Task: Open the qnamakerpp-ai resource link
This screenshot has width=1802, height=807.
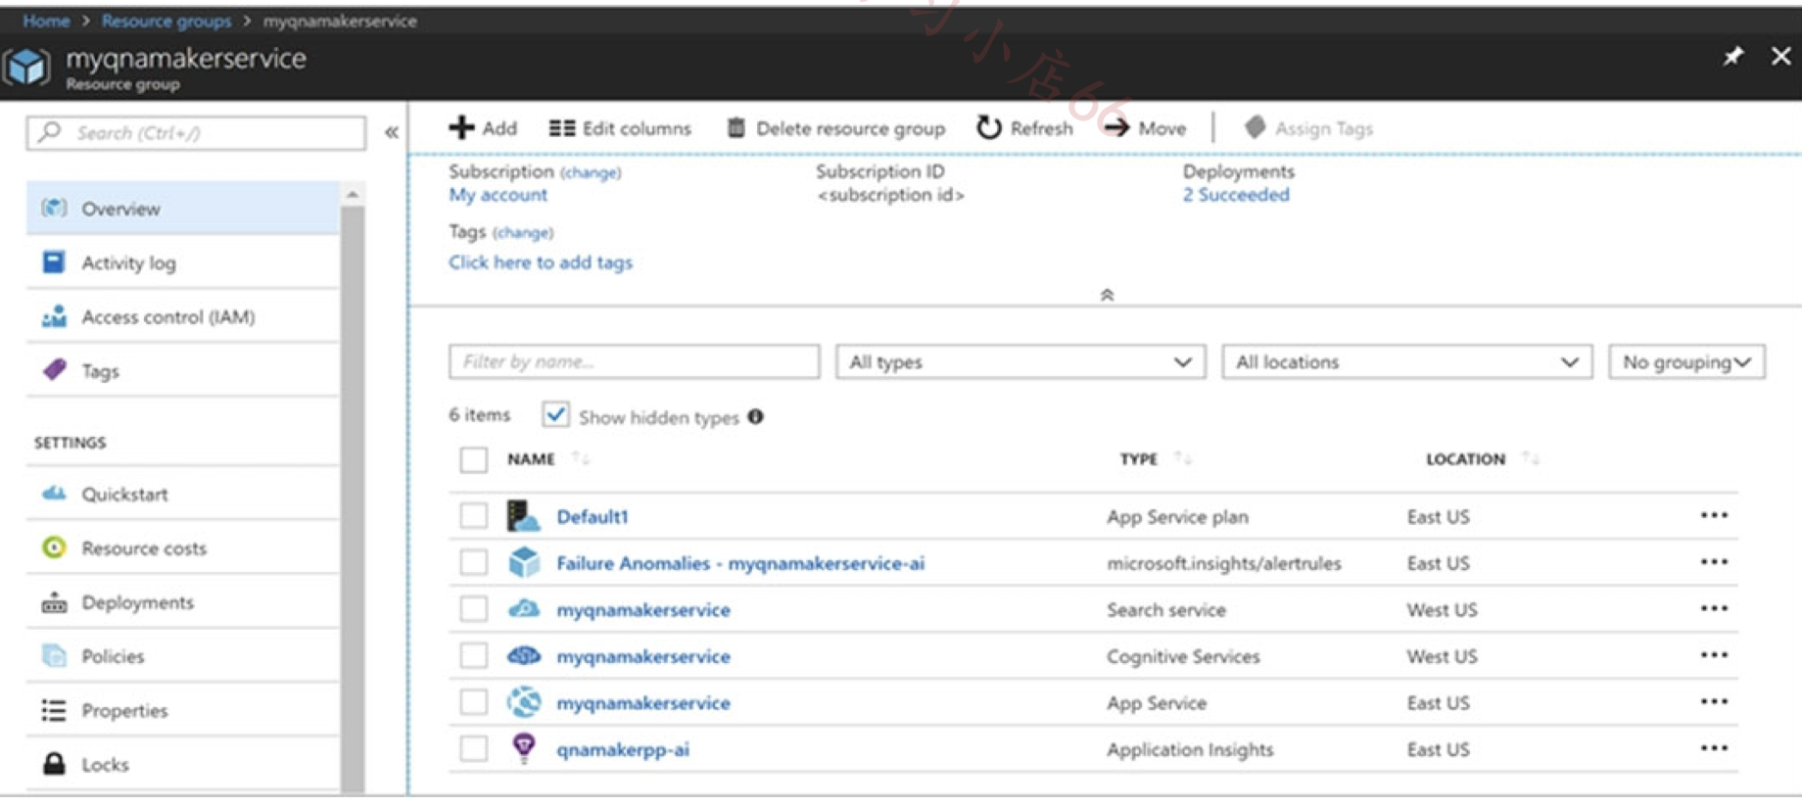Action: click(623, 749)
